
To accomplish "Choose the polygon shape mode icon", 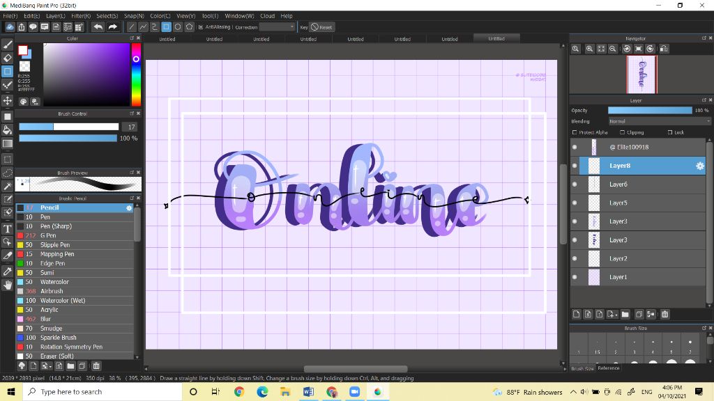I will tap(190, 27).
